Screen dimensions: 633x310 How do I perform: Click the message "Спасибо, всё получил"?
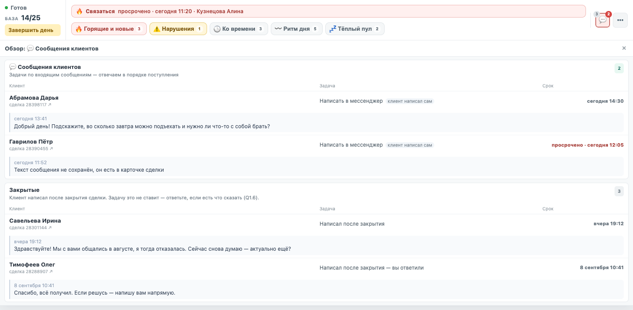coord(95,293)
